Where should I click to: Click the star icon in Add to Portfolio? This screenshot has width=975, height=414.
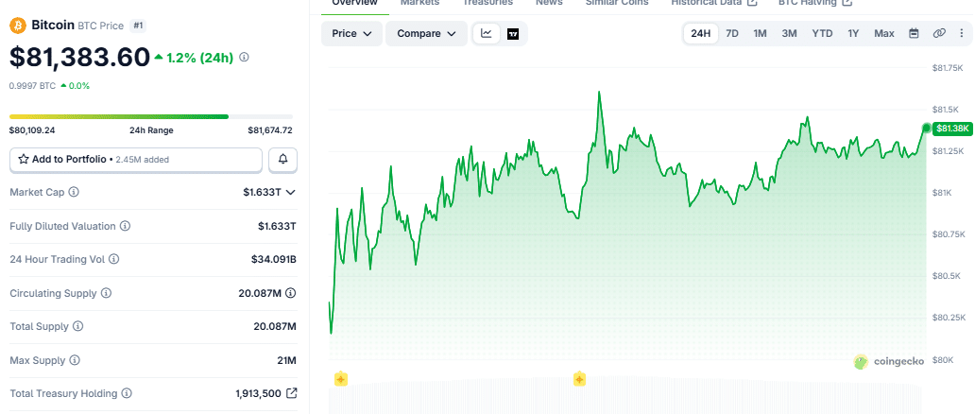tap(24, 160)
